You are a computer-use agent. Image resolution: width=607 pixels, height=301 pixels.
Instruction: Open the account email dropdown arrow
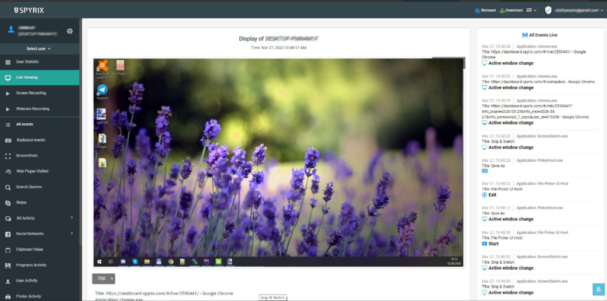tap(602, 11)
